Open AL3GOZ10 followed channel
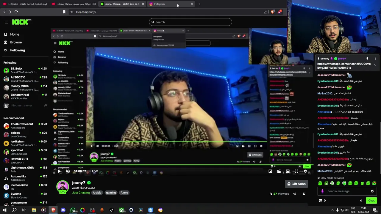Screen dimensions: 381x214 point(25,79)
